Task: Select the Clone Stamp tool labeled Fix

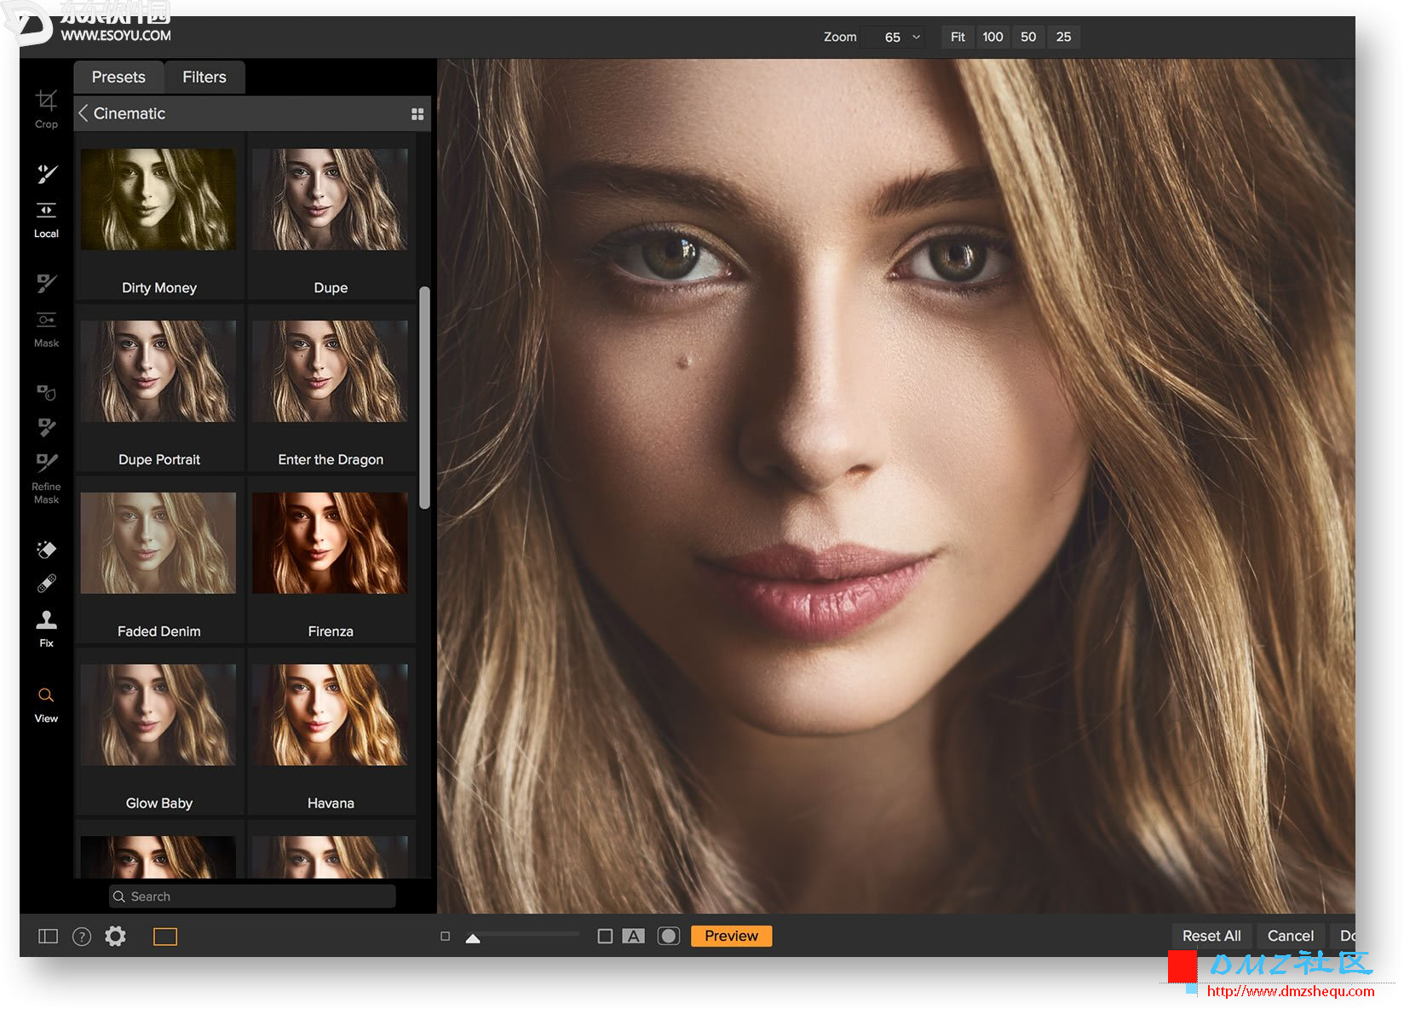Action: 46,620
